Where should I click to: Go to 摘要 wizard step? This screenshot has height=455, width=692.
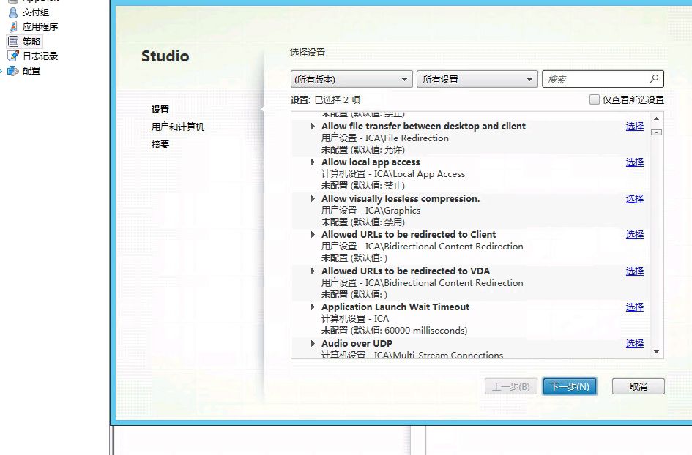coord(160,145)
